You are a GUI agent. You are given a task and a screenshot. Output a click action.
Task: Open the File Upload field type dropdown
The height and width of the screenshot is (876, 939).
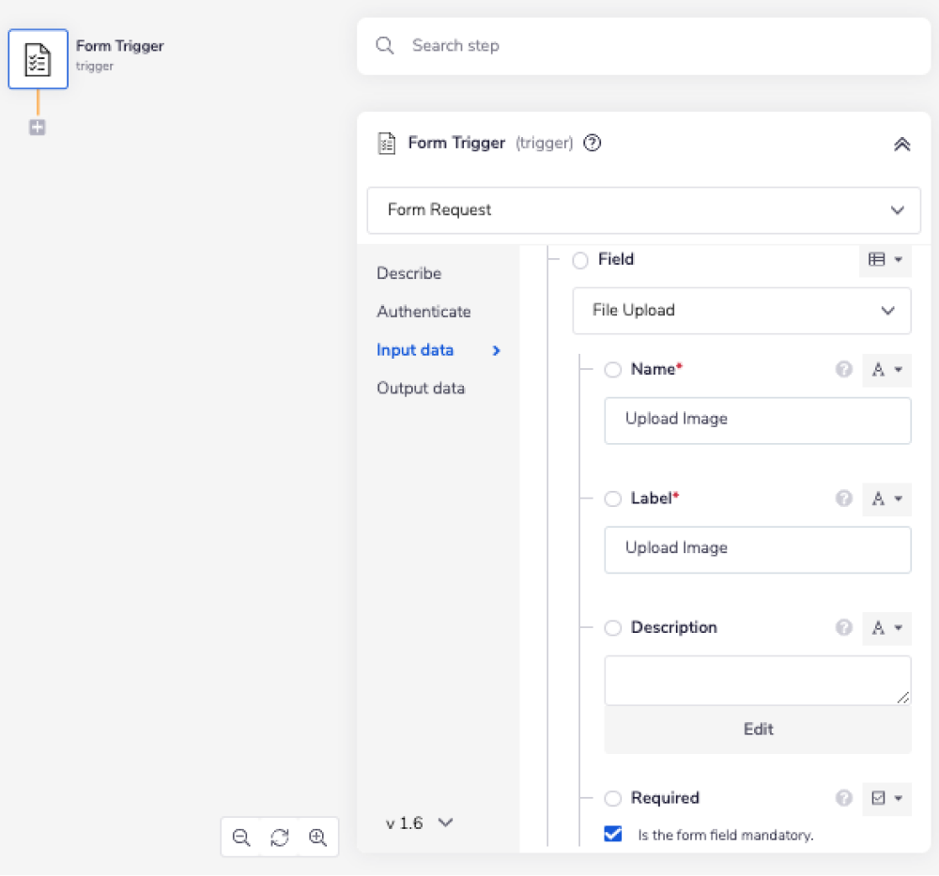[742, 311]
